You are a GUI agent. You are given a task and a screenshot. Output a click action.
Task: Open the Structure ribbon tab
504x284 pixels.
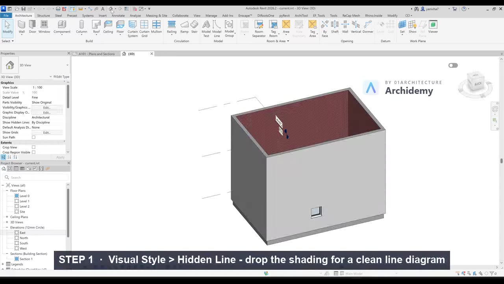[43, 15]
